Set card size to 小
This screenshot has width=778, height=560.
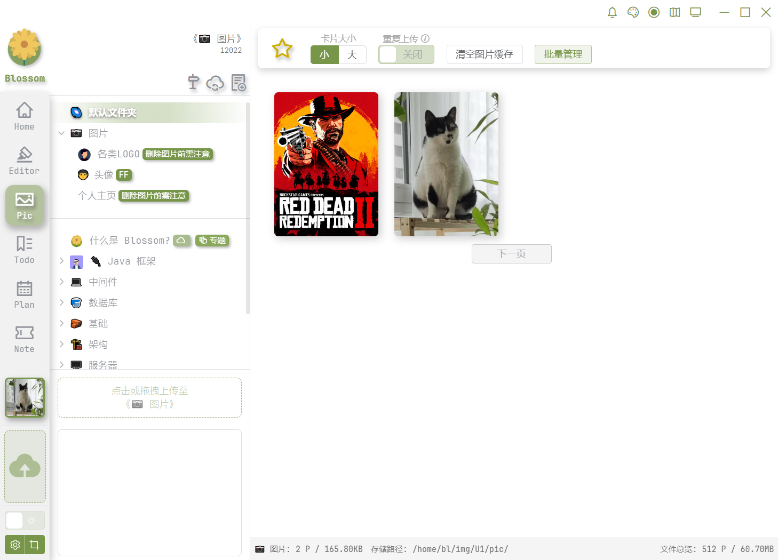pyautogui.click(x=324, y=54)
